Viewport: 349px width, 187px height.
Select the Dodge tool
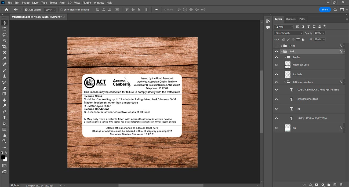tap(4, 106)
